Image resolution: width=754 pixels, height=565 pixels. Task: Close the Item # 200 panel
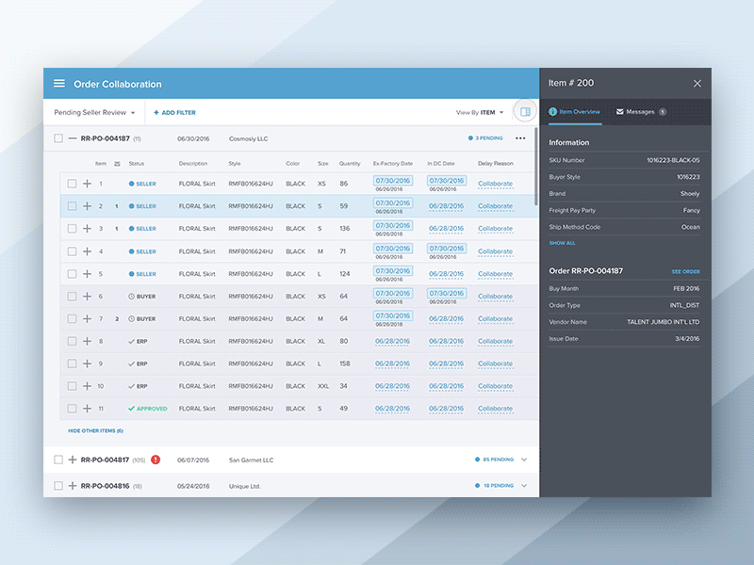pos(697,83)
